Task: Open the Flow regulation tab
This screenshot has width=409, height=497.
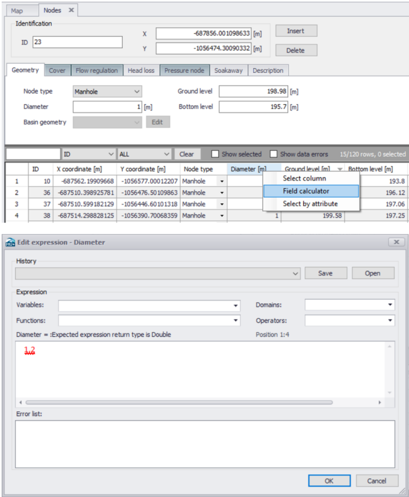Action: coord(97,71)
